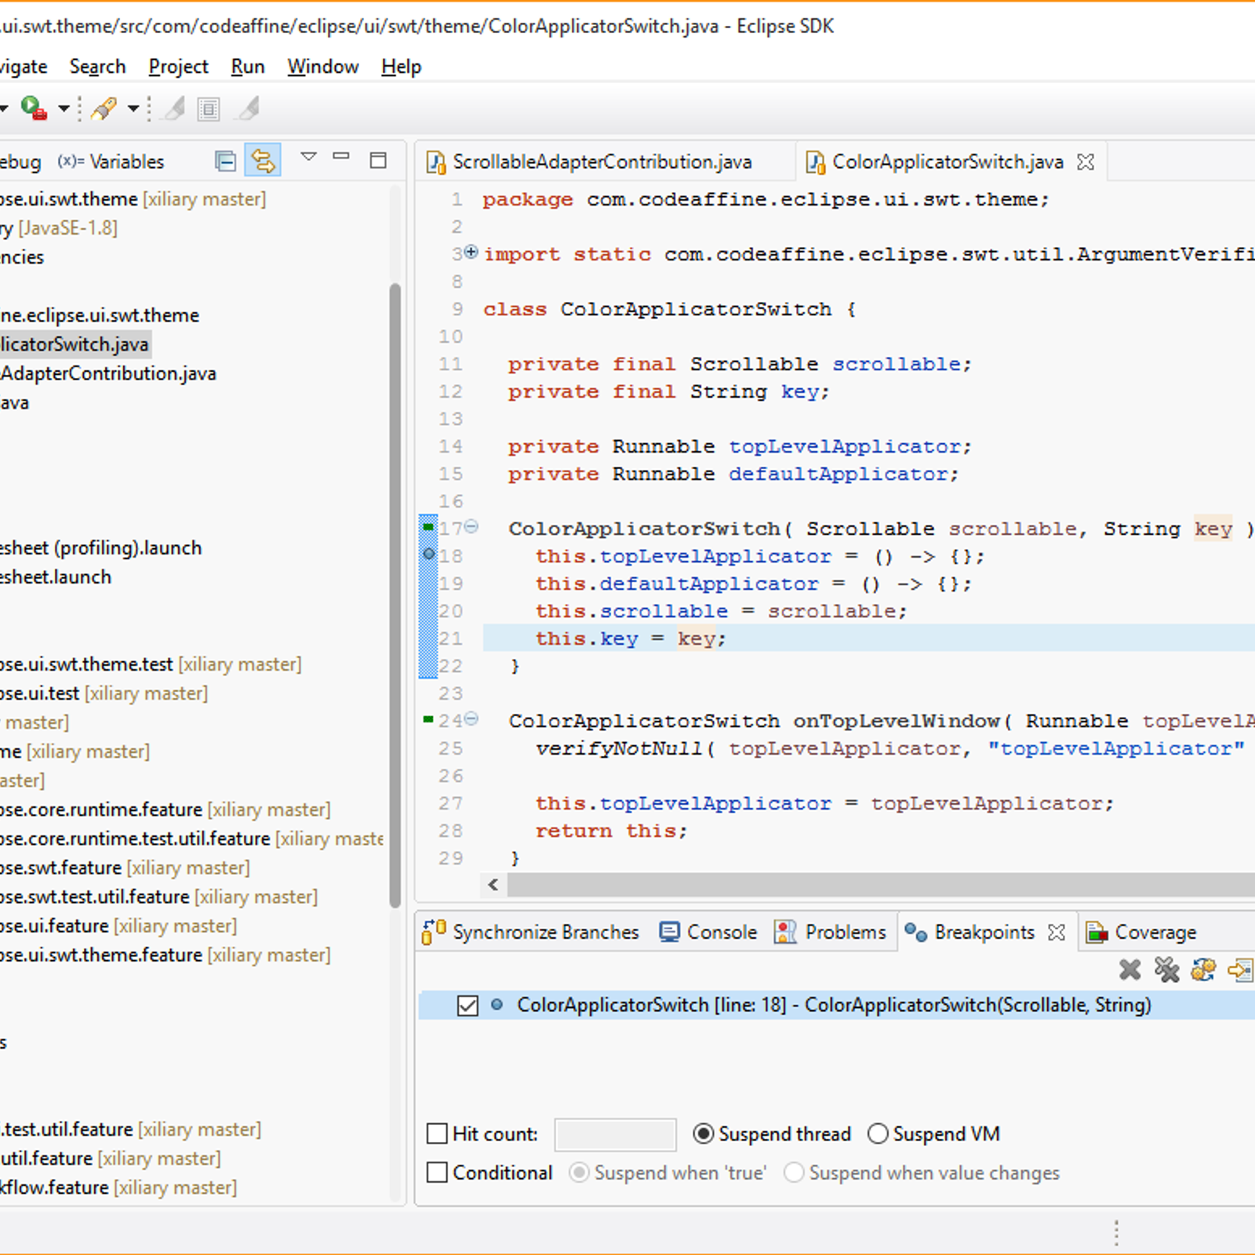Screen dimensions: 1255x1255
Task: Minimize the left view panel
Action: (x=341, y=156)
